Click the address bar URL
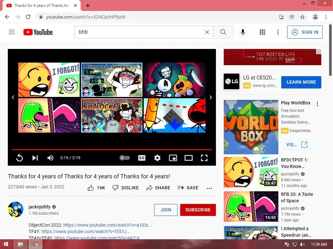 86,17
